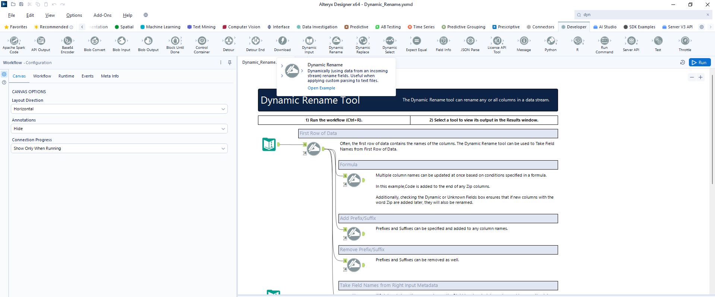Open the Options menu
The image size is (715, 297).
click(x=74, y=15)
